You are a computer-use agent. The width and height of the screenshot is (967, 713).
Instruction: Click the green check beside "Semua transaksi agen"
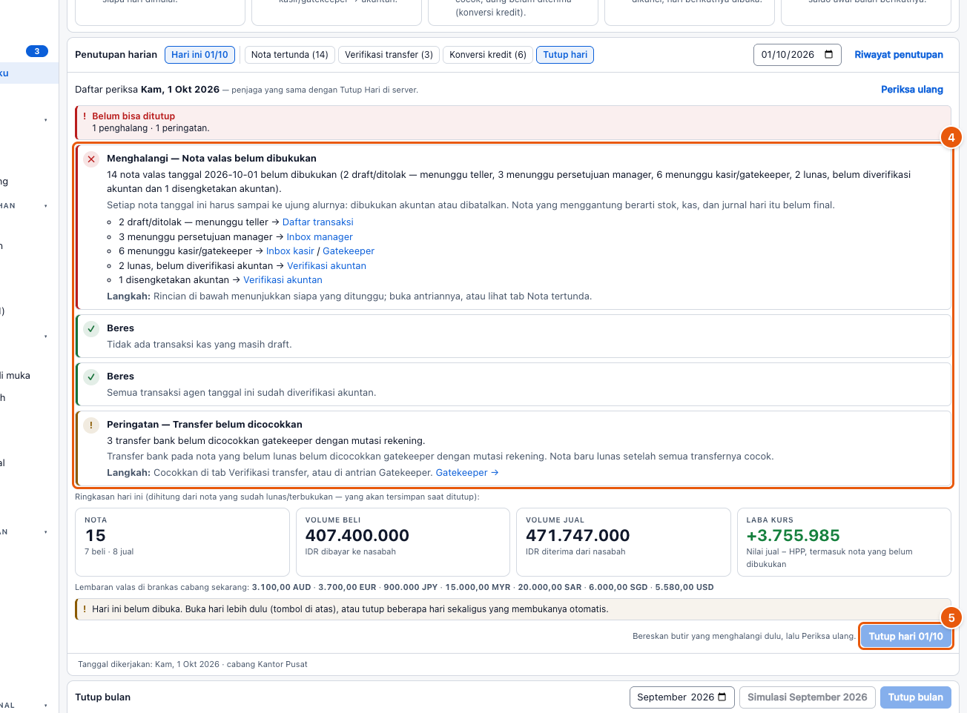(91, 377)
